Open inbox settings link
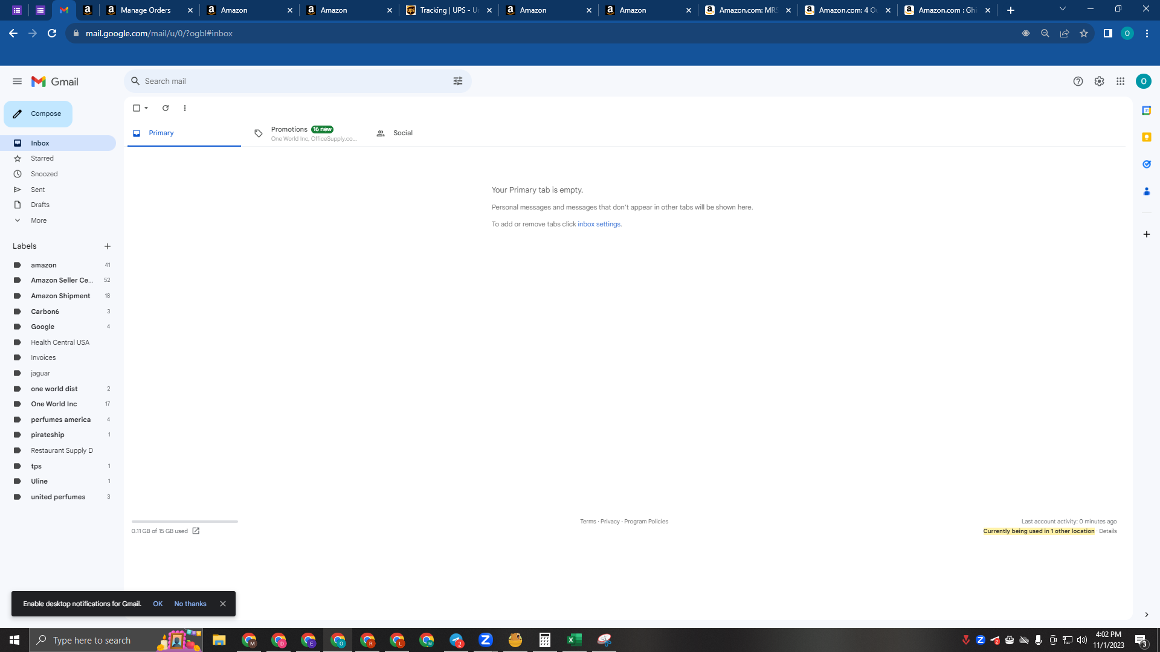 [x=599, y=224]
